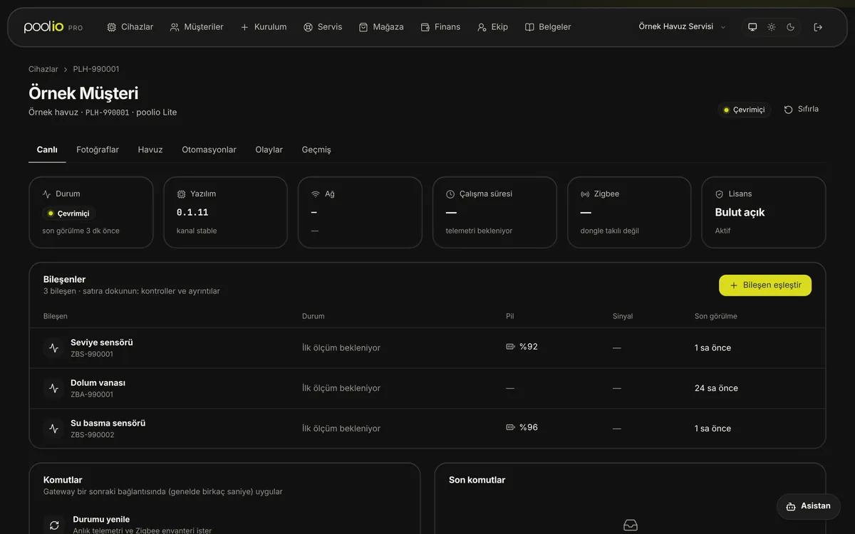Screen dimensions: 855x534
Task: Switch to the Havuz tab
Action: [x=150, y=150]
